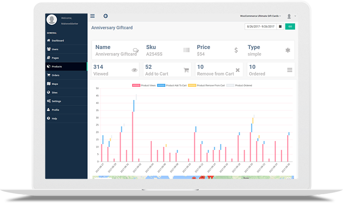Open the user avatar dropdown in header

pyautogui.click(x=291, y=16)
